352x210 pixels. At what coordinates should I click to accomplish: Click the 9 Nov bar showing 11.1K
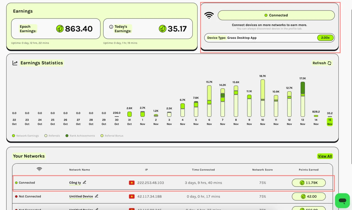[x=249, y=106]
